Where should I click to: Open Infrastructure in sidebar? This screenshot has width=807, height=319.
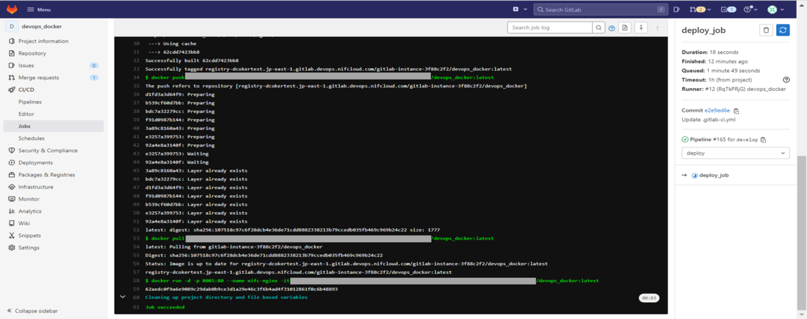(x=54, y=186)
